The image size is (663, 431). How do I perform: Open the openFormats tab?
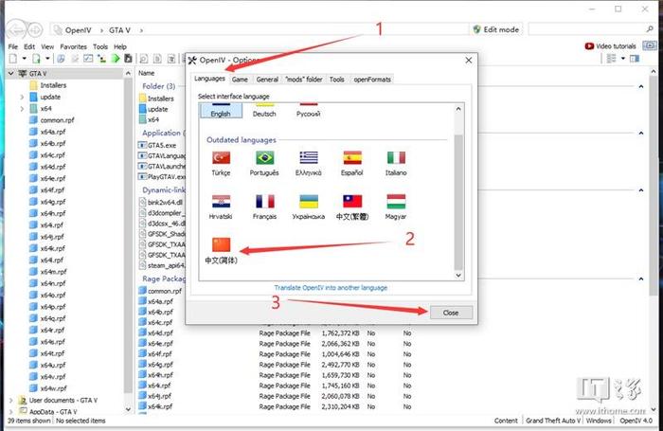tap(372, 79)
